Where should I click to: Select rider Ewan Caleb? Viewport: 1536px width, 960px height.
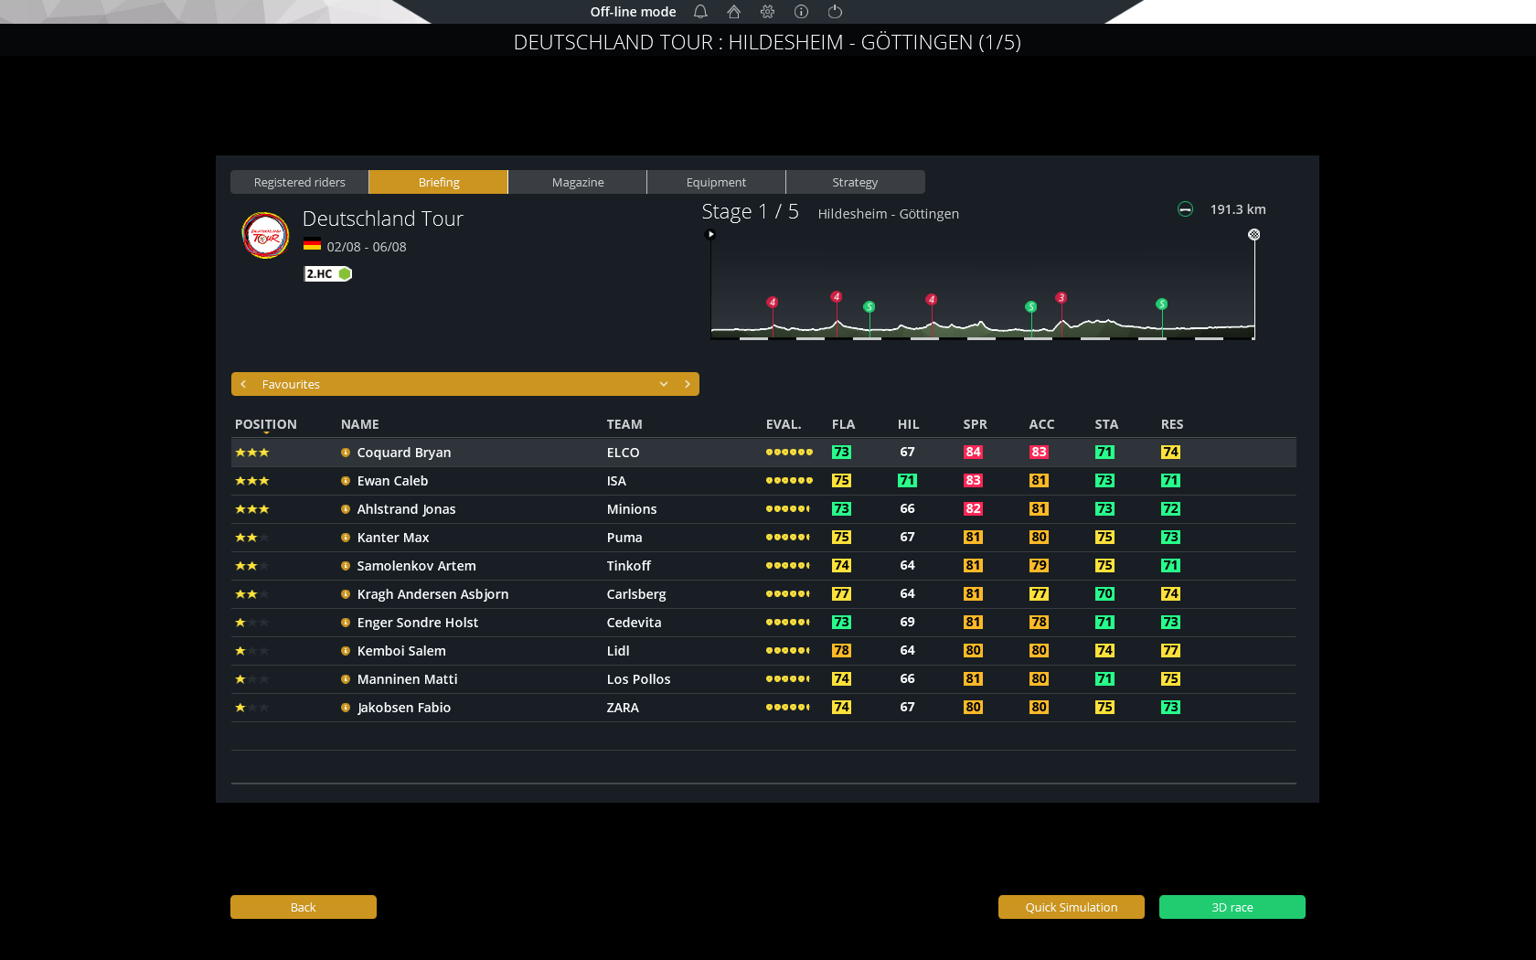click(763, 481)
